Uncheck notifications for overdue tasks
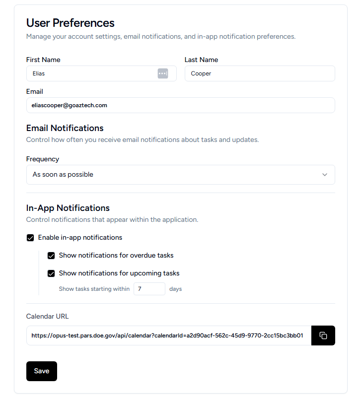The height and width of the screenshot is (402, 364). (51, 256)
